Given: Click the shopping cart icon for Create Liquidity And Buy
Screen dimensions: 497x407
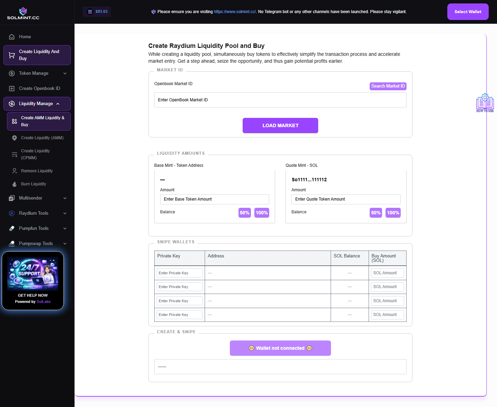Looking at the screenshot, I should (x=11, y=55).
